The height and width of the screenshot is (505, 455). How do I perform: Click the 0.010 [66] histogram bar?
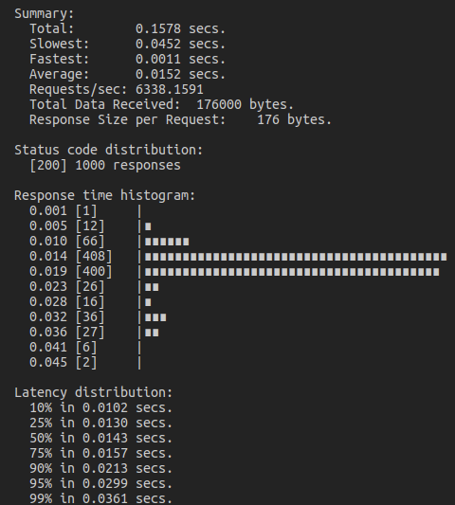coord(167,242)
